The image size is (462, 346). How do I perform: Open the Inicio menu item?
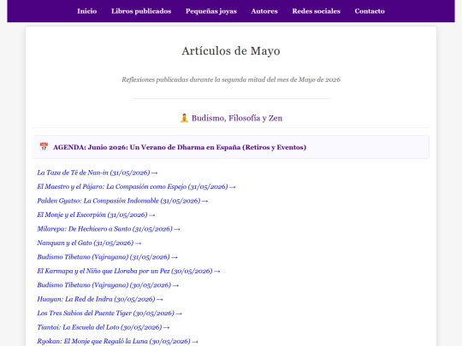tap(87, 11)
